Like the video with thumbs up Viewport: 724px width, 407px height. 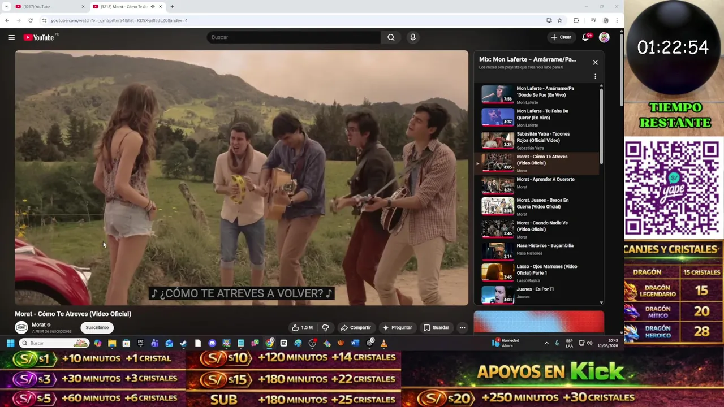point(302,327)
